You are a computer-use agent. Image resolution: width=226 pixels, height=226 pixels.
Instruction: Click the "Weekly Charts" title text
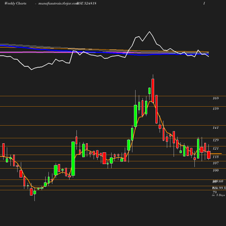15,4
